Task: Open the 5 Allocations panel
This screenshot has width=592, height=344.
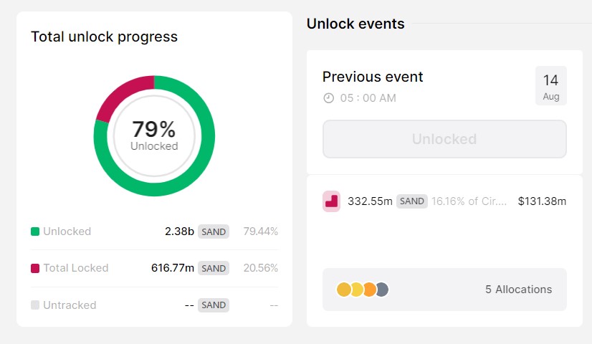Action: point(444,290)
